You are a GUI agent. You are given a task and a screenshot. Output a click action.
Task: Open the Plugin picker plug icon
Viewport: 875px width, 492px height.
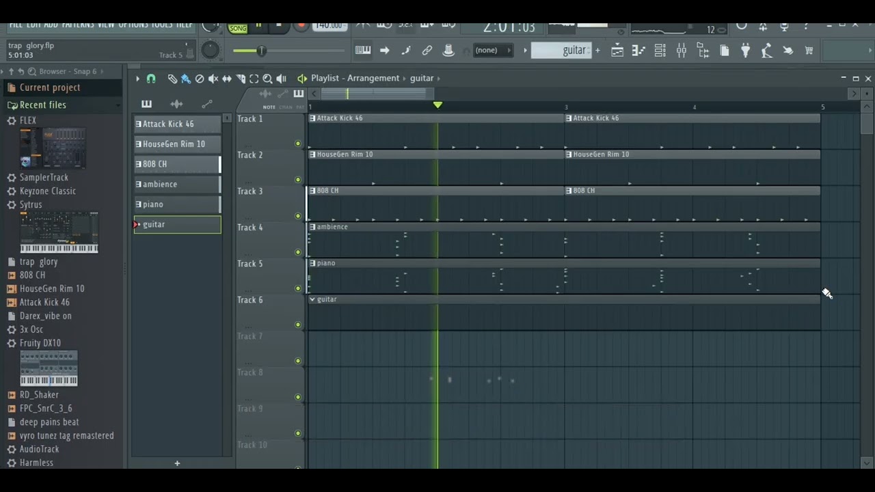[x=746, y=51]
